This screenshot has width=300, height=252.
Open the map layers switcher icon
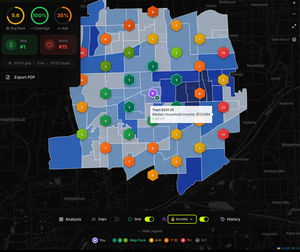pyautogui.click(x=294, y=39)
